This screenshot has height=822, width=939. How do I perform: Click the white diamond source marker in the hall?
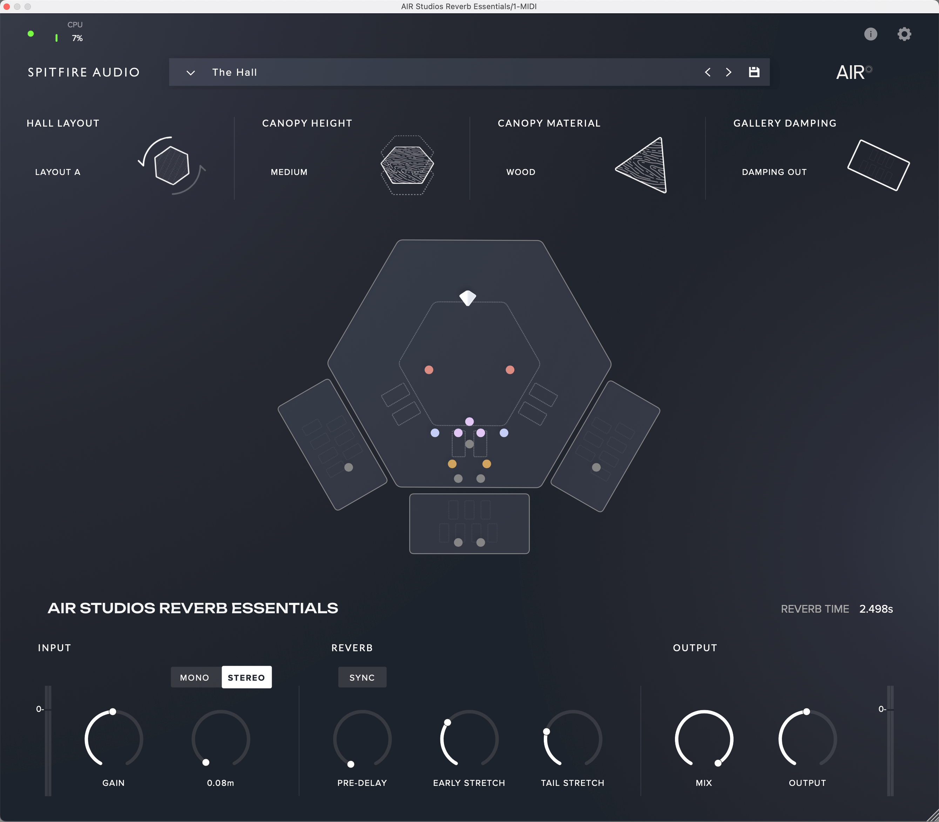(467, 298)
